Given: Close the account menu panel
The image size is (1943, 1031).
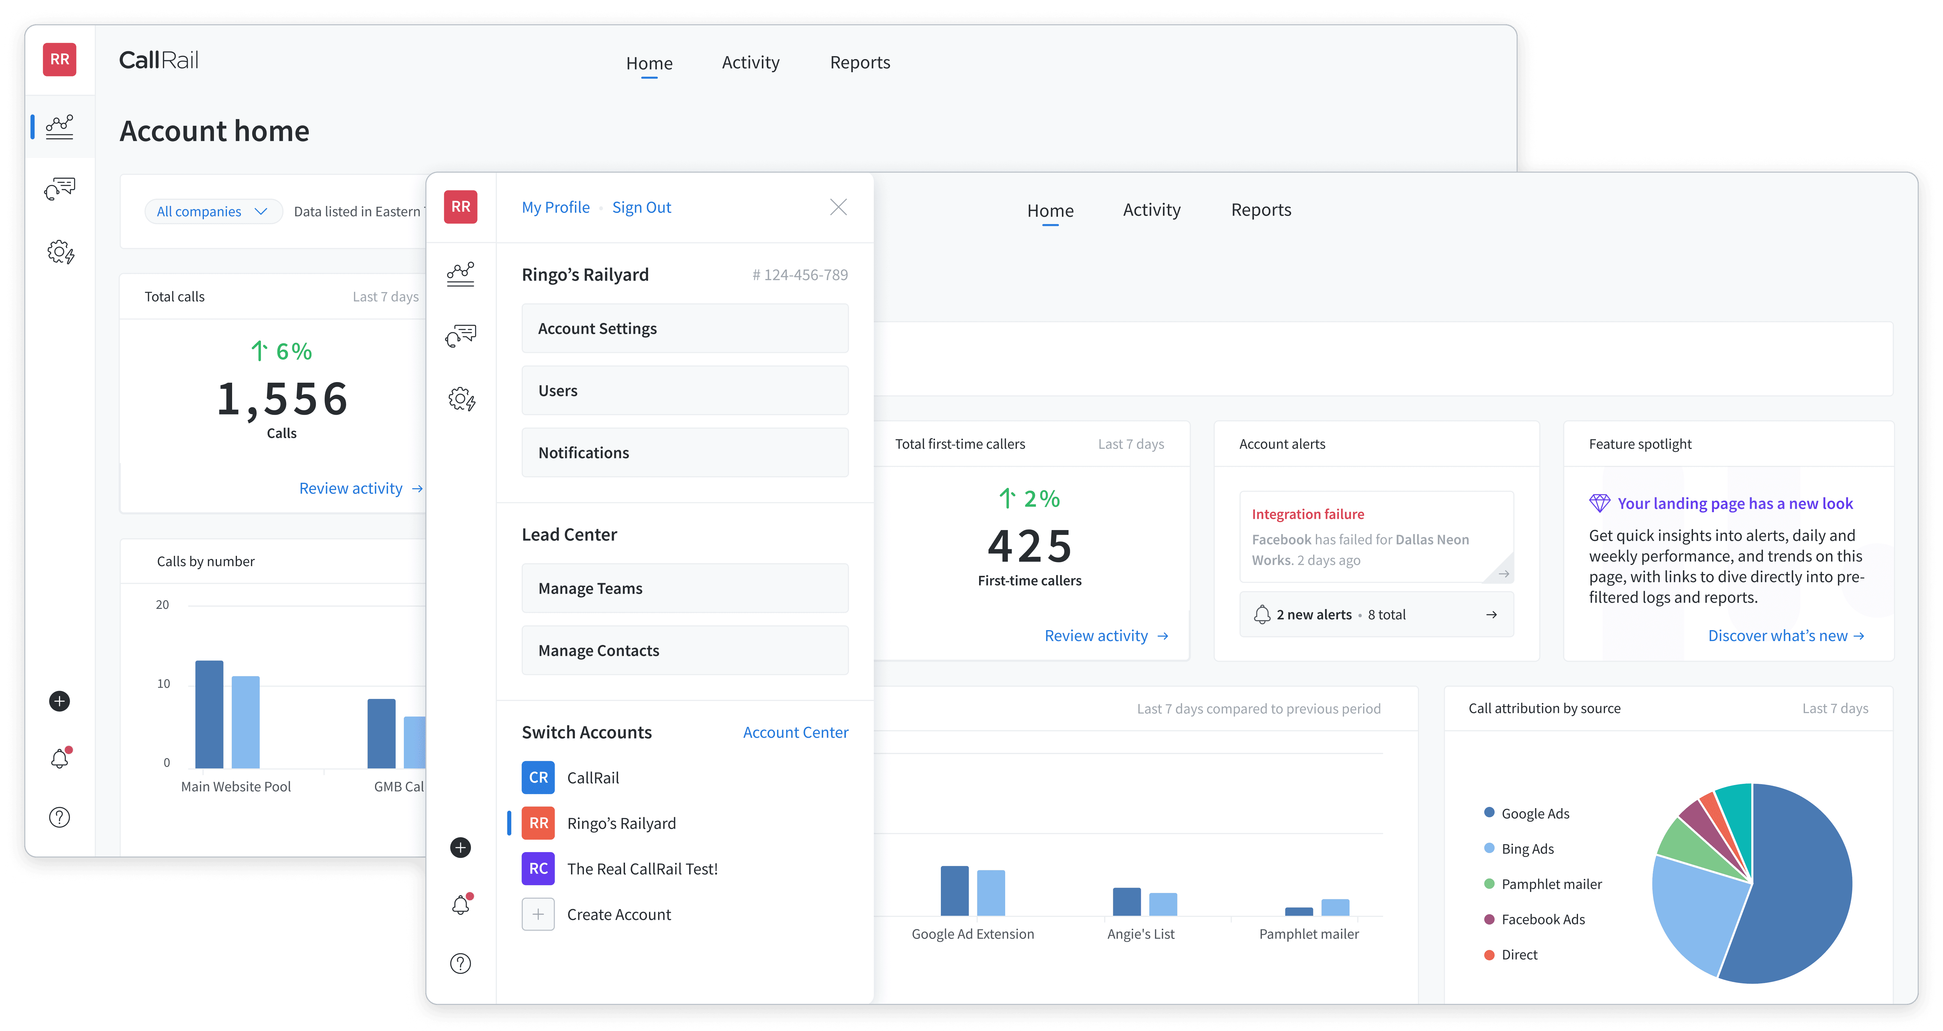Looking at the screenshot, I should coord(838,207).
